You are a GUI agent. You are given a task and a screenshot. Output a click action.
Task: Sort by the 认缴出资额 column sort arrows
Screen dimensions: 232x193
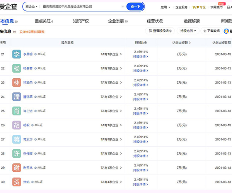click(189, 42)
